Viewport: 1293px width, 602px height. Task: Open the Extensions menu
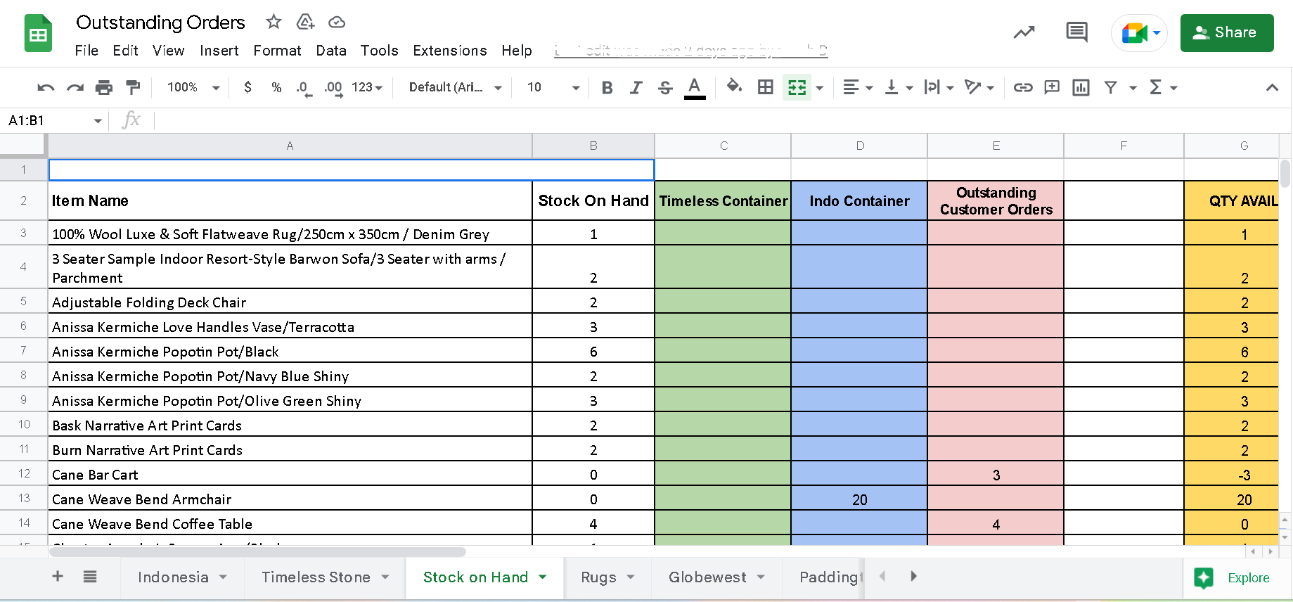click(449, 51)
